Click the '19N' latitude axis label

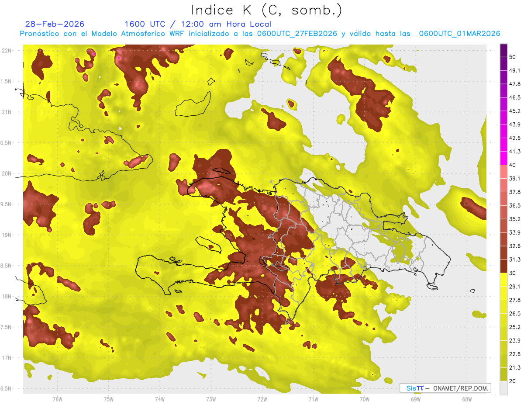(7, 235)
